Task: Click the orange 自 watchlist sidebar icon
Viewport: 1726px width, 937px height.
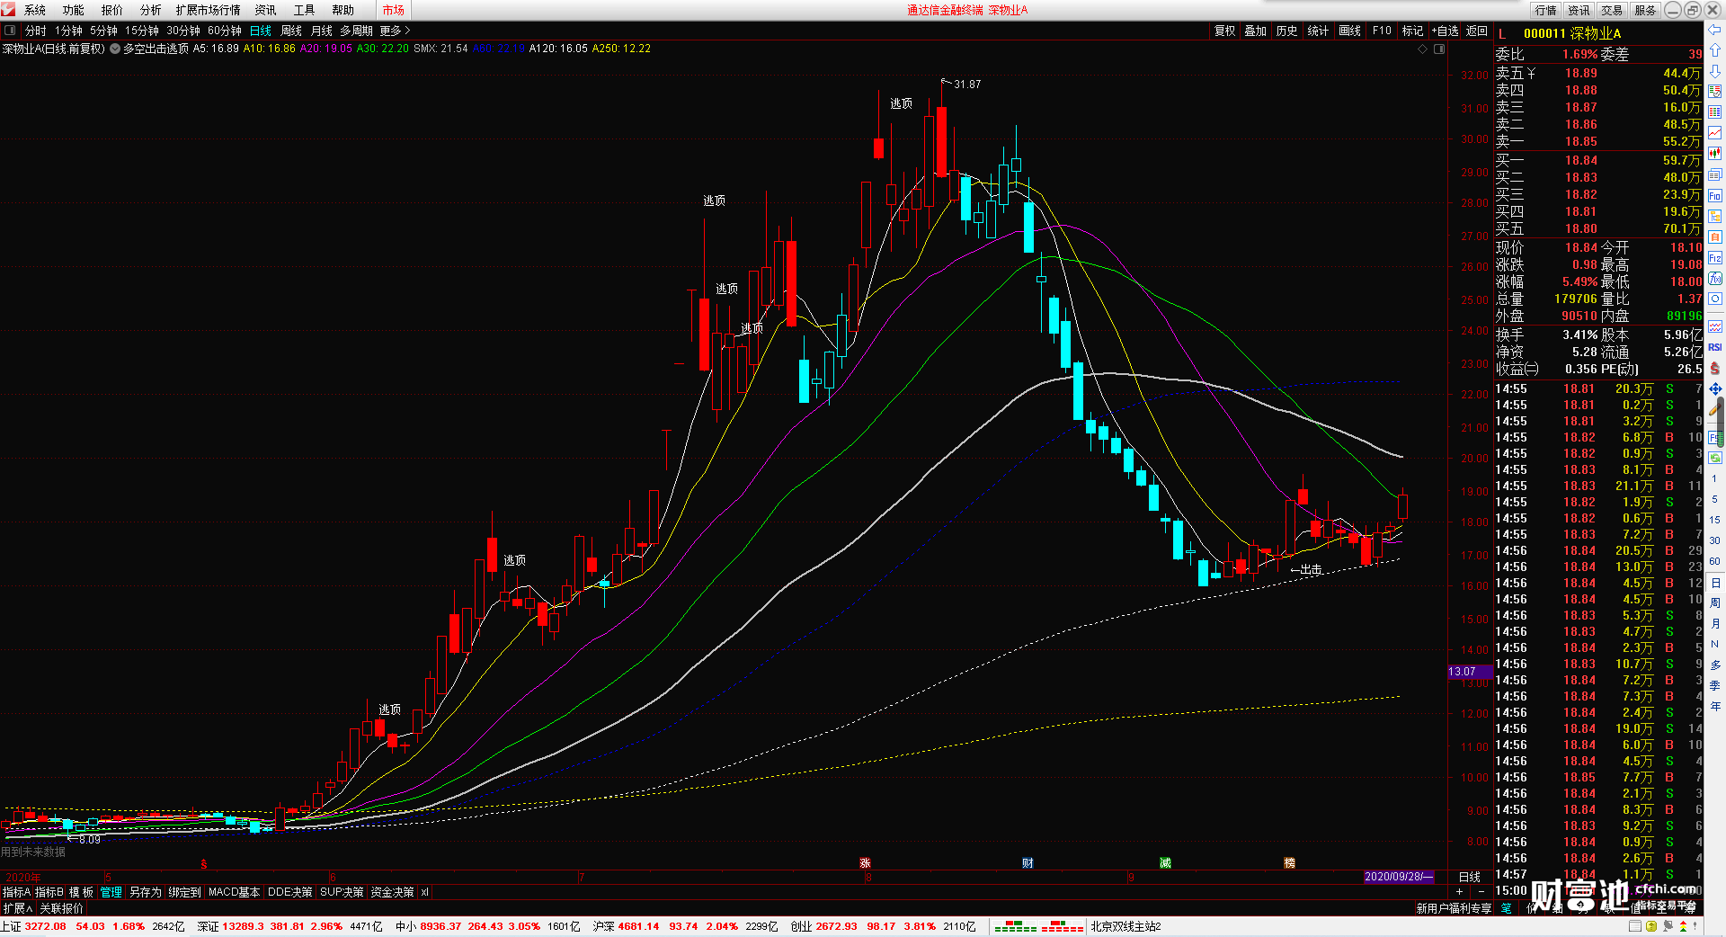Action: pyautogui.click(x=1715, y=237)
